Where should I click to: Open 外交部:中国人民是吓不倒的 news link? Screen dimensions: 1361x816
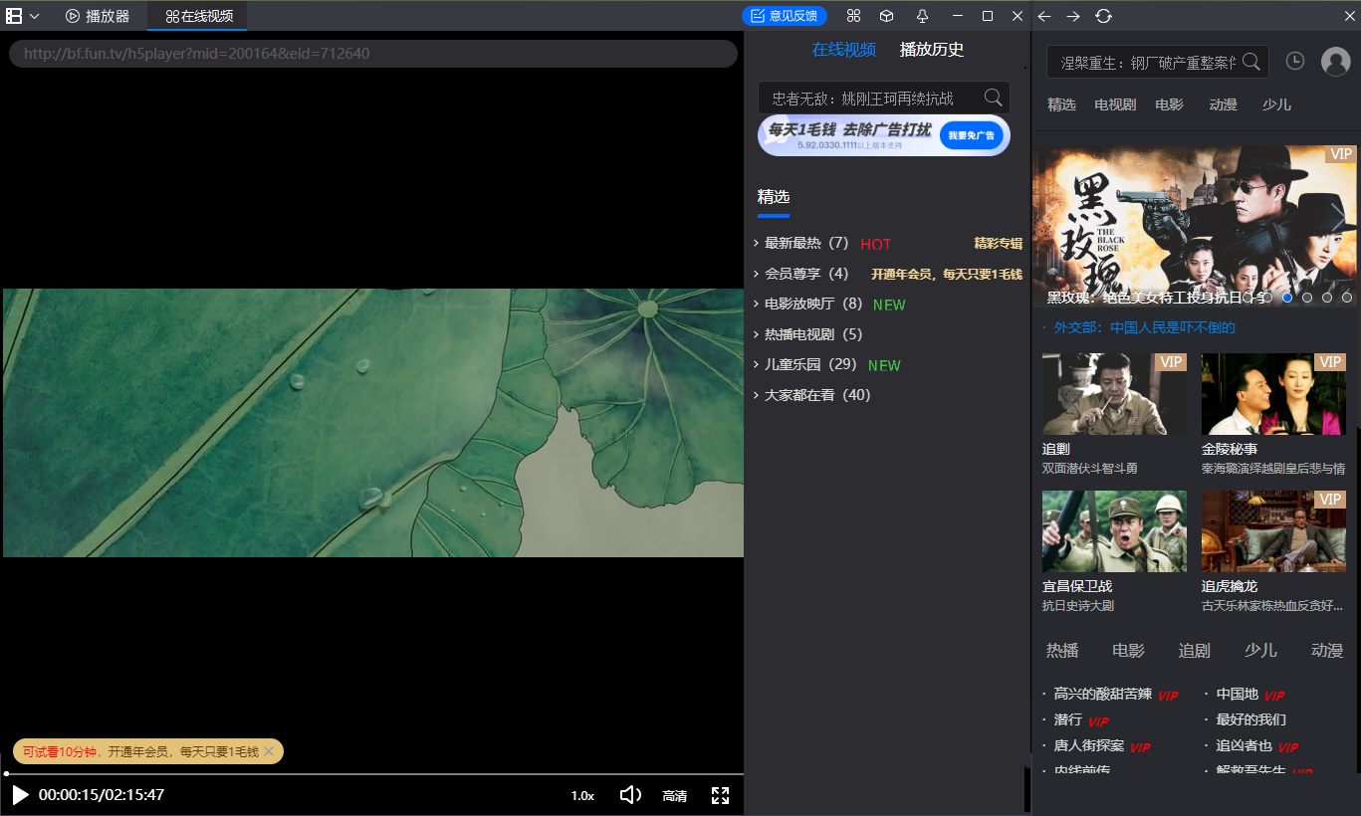1144,327
